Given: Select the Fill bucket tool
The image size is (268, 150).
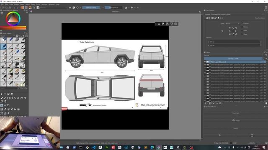Looking at the screenshot, I should [x=15, y=109].
